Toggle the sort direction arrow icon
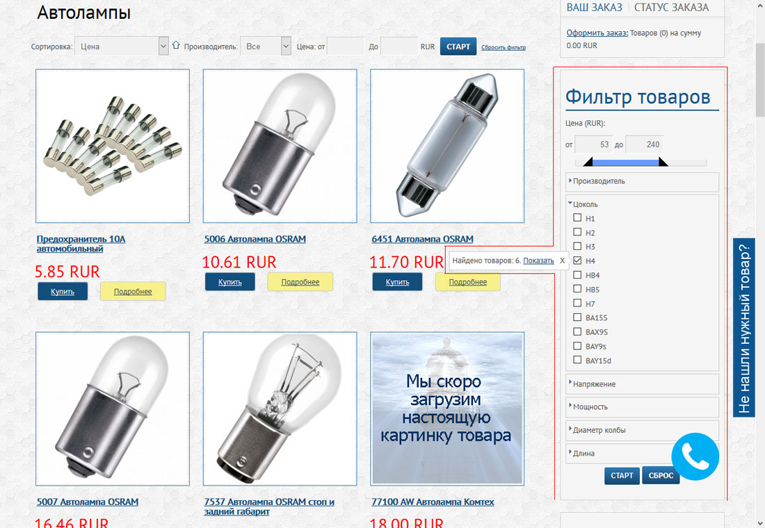765x528 pixels. pos(176,45)
